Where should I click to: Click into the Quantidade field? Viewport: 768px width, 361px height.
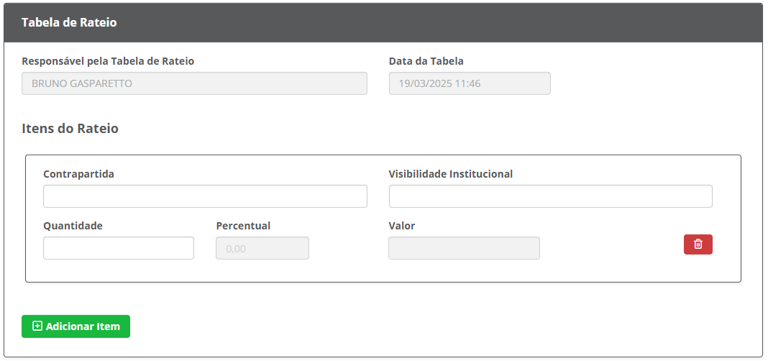click(x=119, y=248)
